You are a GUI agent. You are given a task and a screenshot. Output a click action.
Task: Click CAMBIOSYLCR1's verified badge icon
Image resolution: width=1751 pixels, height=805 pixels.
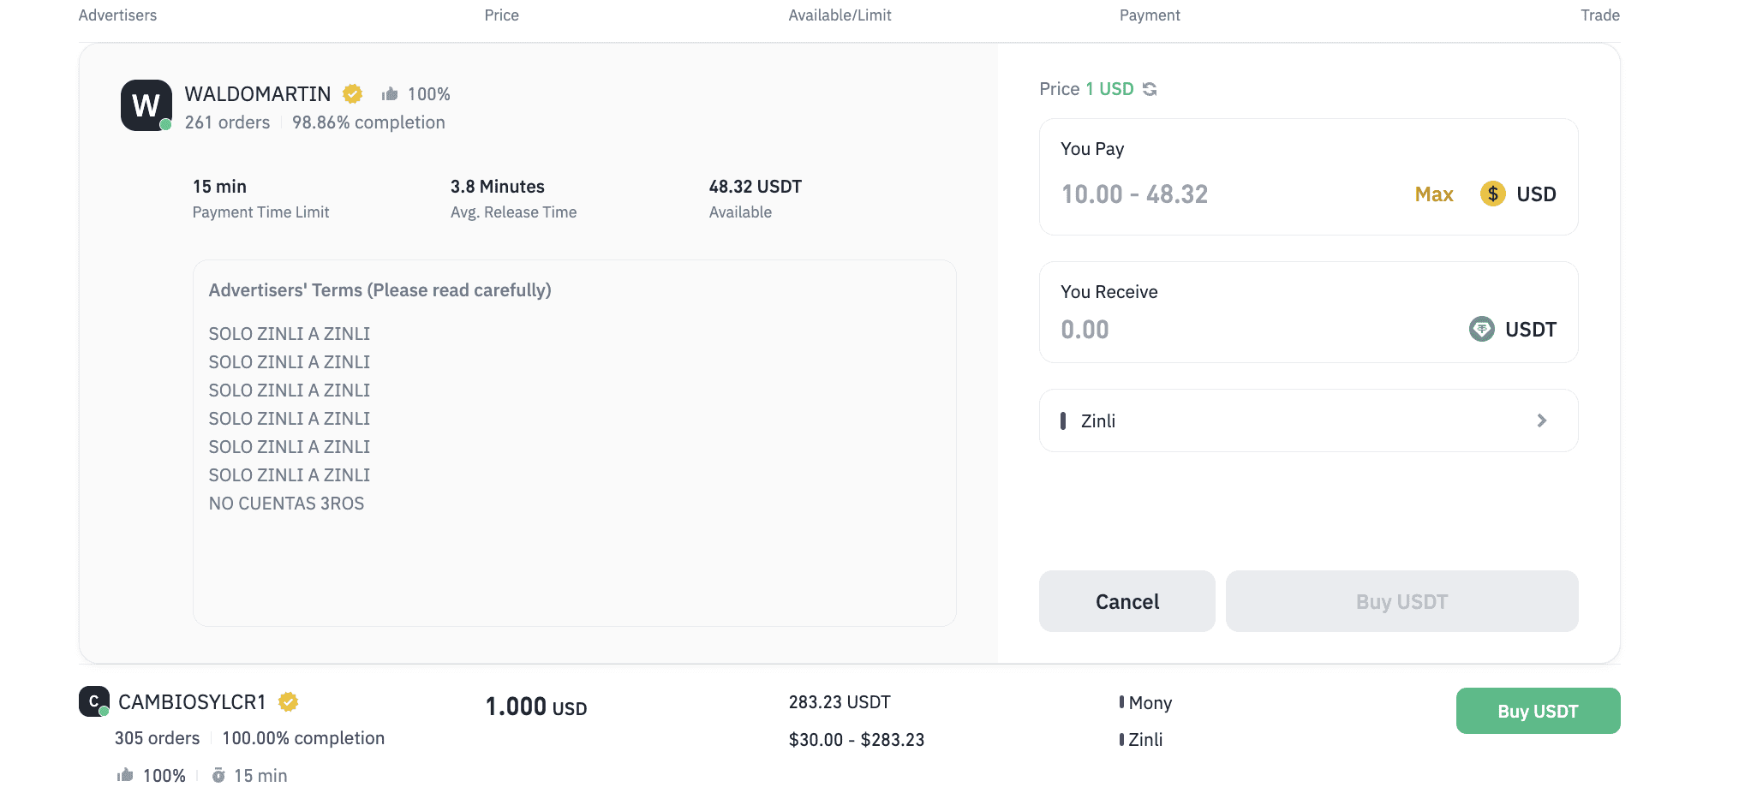289,702
